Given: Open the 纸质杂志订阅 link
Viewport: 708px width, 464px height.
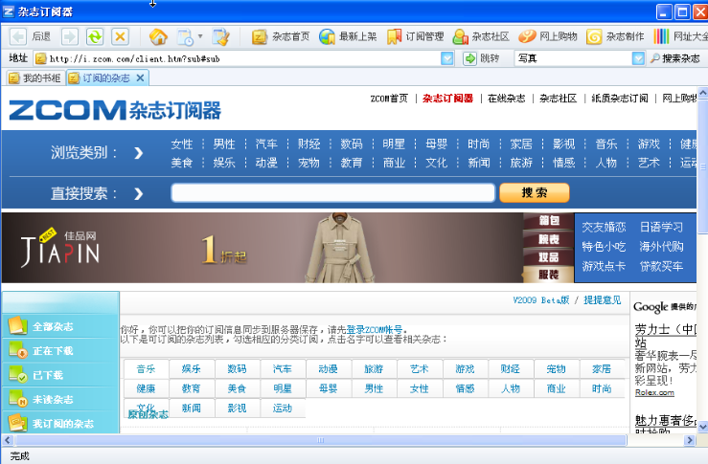Looking at the screenshot, I should click(x=620, y=99).
